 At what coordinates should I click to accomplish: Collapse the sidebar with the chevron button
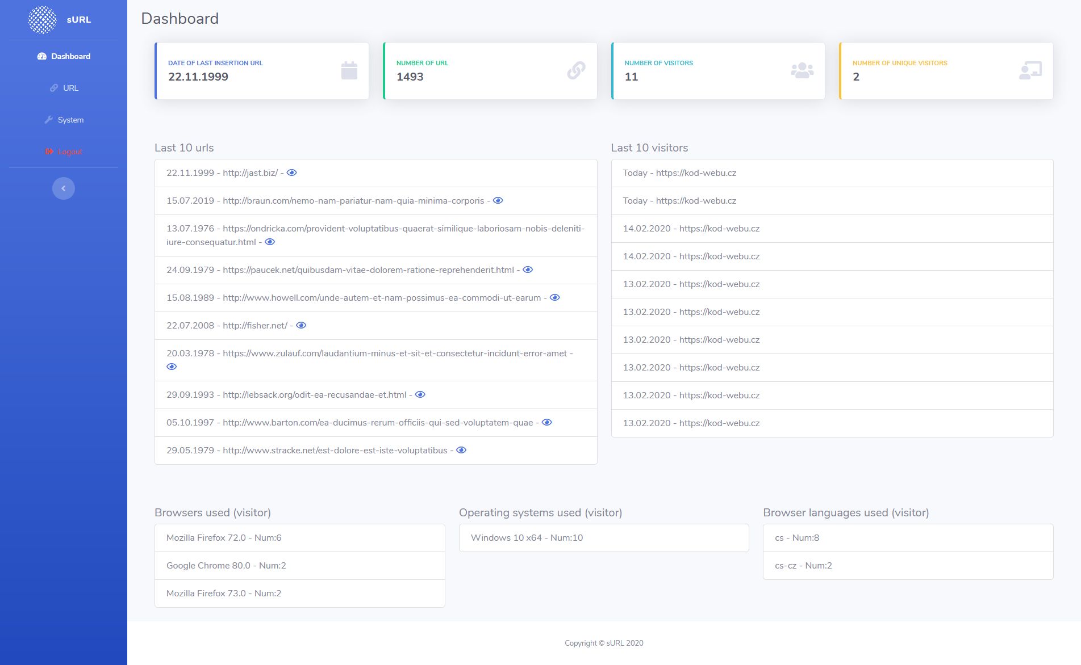(x=64, y=188)
